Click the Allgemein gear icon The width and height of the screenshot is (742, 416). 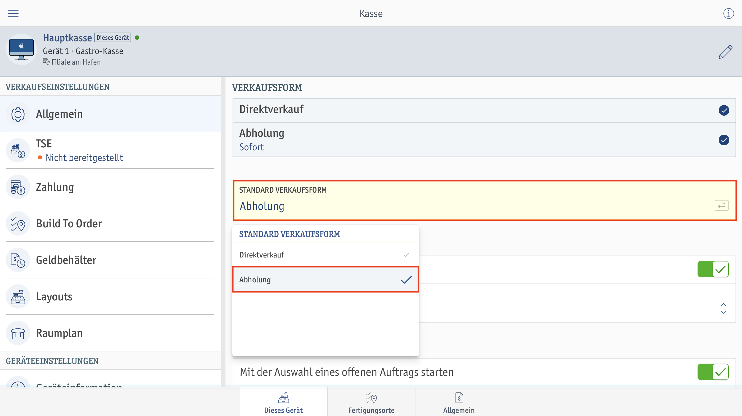click(x=18, y=114)
